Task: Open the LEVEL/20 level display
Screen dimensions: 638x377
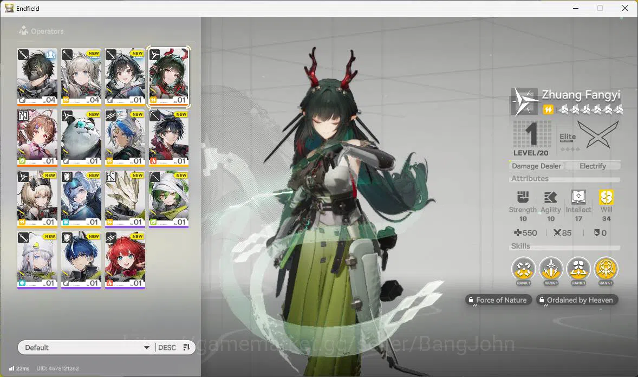Action: (531, 139)
